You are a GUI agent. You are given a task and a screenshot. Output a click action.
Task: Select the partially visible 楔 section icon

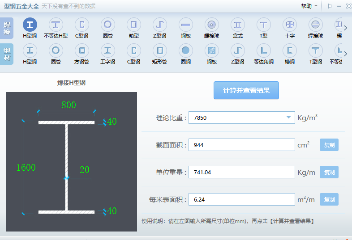[x=339, y=25]
